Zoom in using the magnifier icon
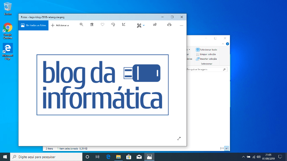 tap(81, 25)
